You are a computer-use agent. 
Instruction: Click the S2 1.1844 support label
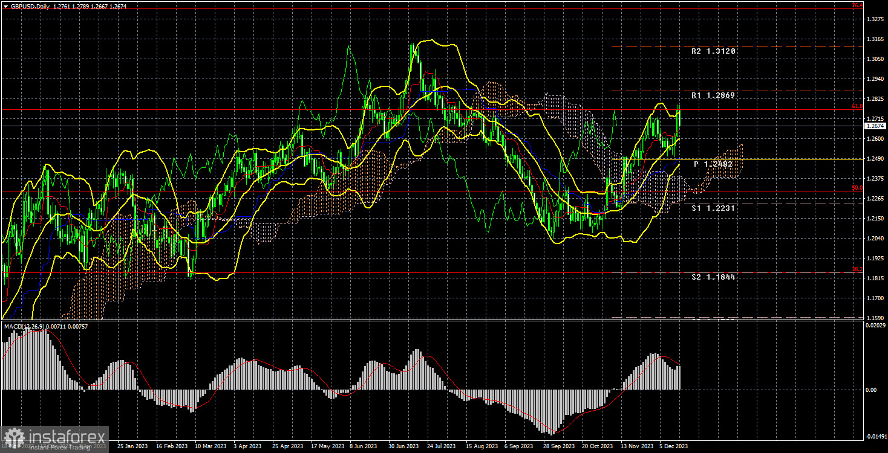tap(713, 277)
